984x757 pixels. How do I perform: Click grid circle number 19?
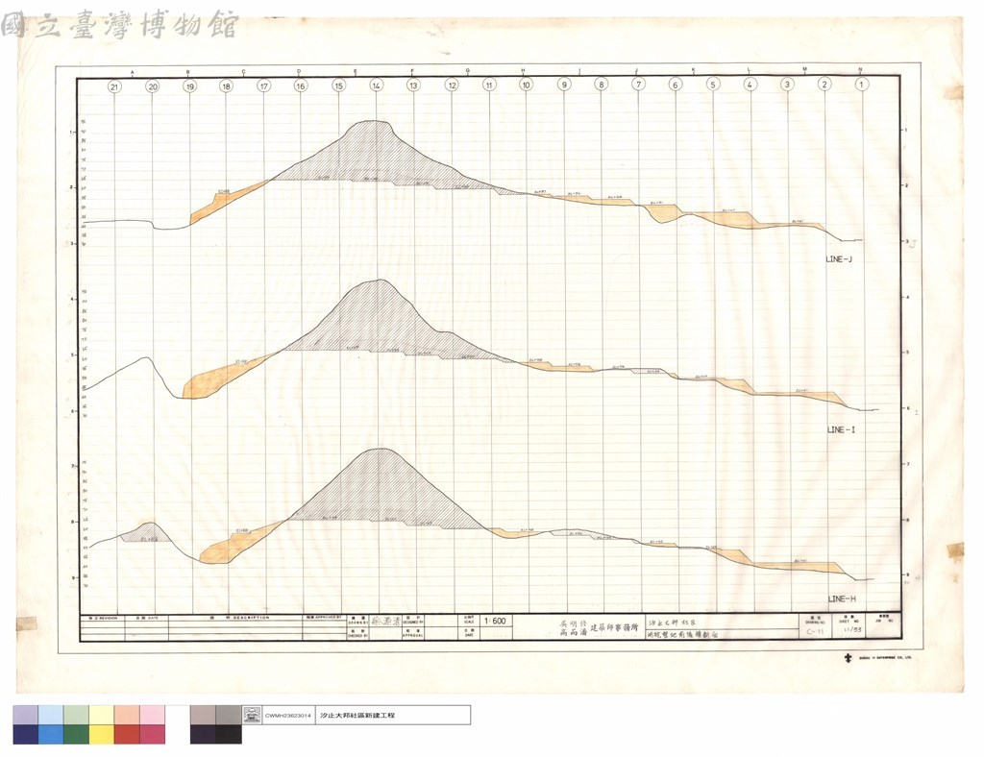click(x=189, y=86)
